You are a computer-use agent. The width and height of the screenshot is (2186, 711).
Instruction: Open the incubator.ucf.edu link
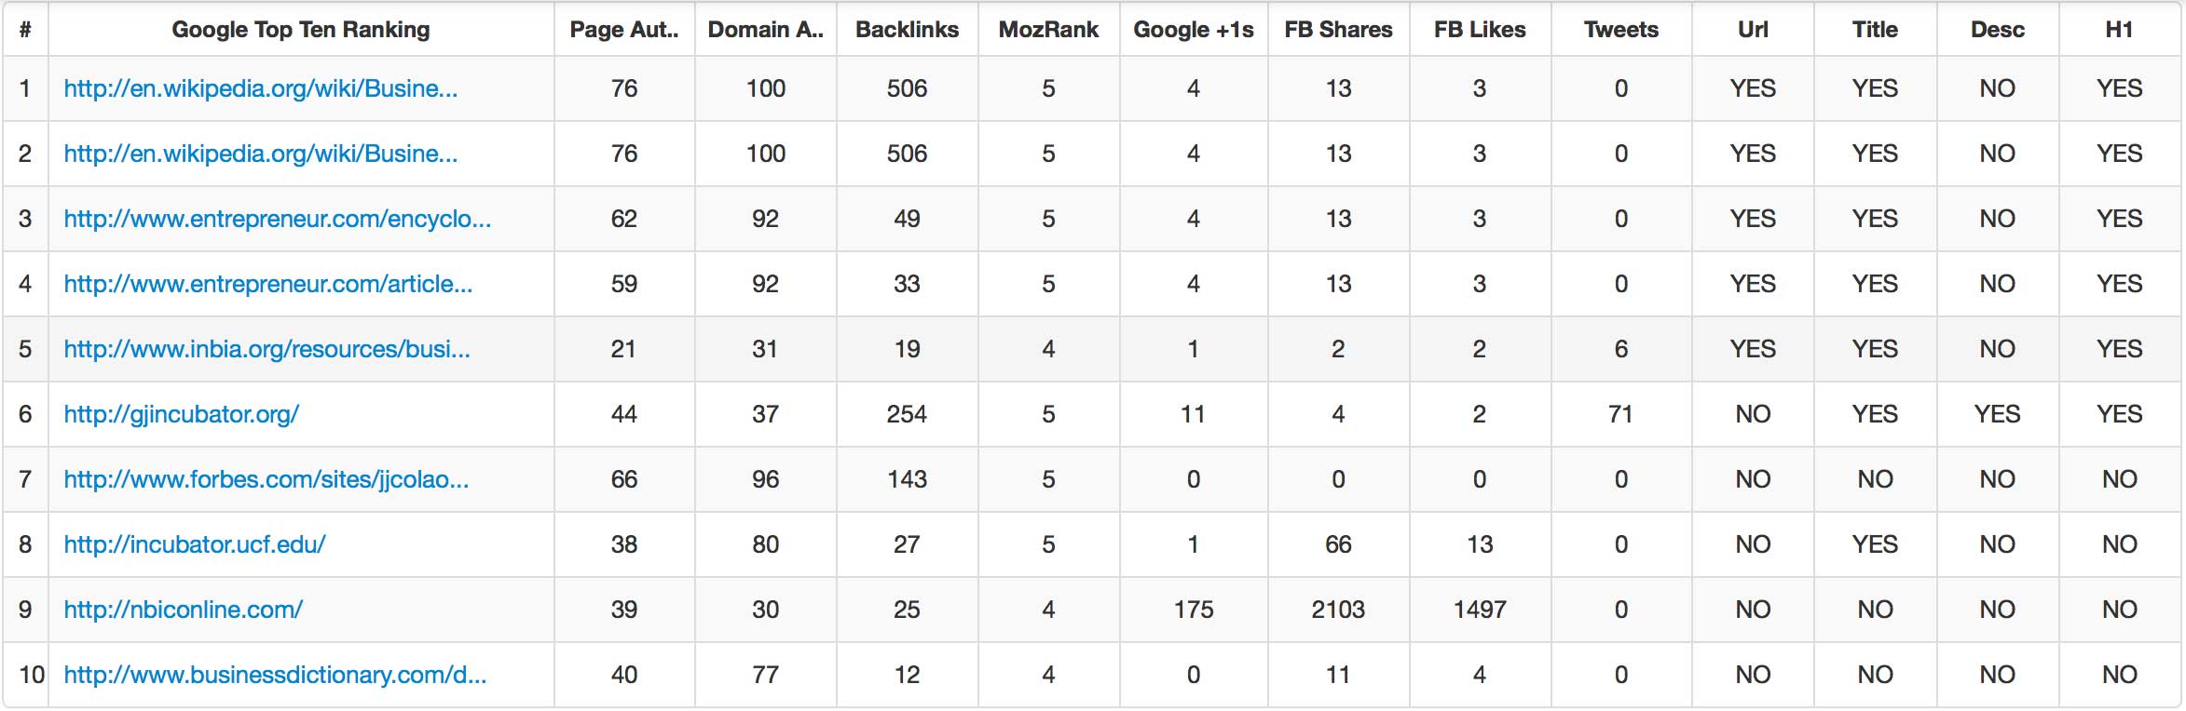[x=195, y=544]
